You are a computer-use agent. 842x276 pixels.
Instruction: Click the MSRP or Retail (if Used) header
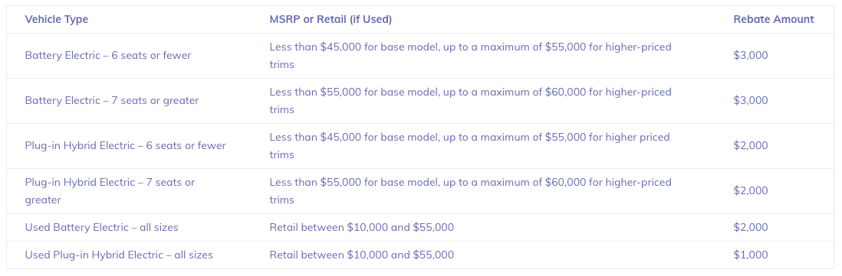331,19
